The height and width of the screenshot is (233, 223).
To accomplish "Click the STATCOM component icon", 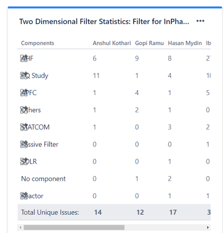I will click(x=24, y=127).
